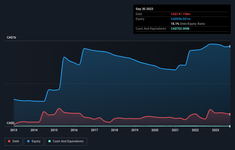The width and height of the screenshot is (235, 150).
Task: Click the CA$702.000k cash value
Action: [180, 29]
